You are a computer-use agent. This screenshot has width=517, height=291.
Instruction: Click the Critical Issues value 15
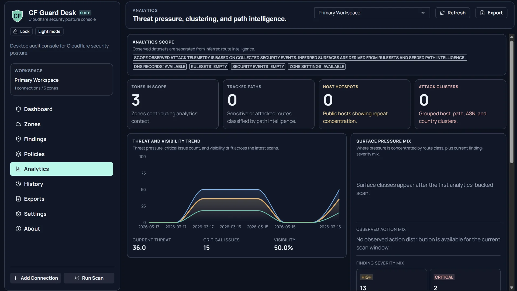207,248
